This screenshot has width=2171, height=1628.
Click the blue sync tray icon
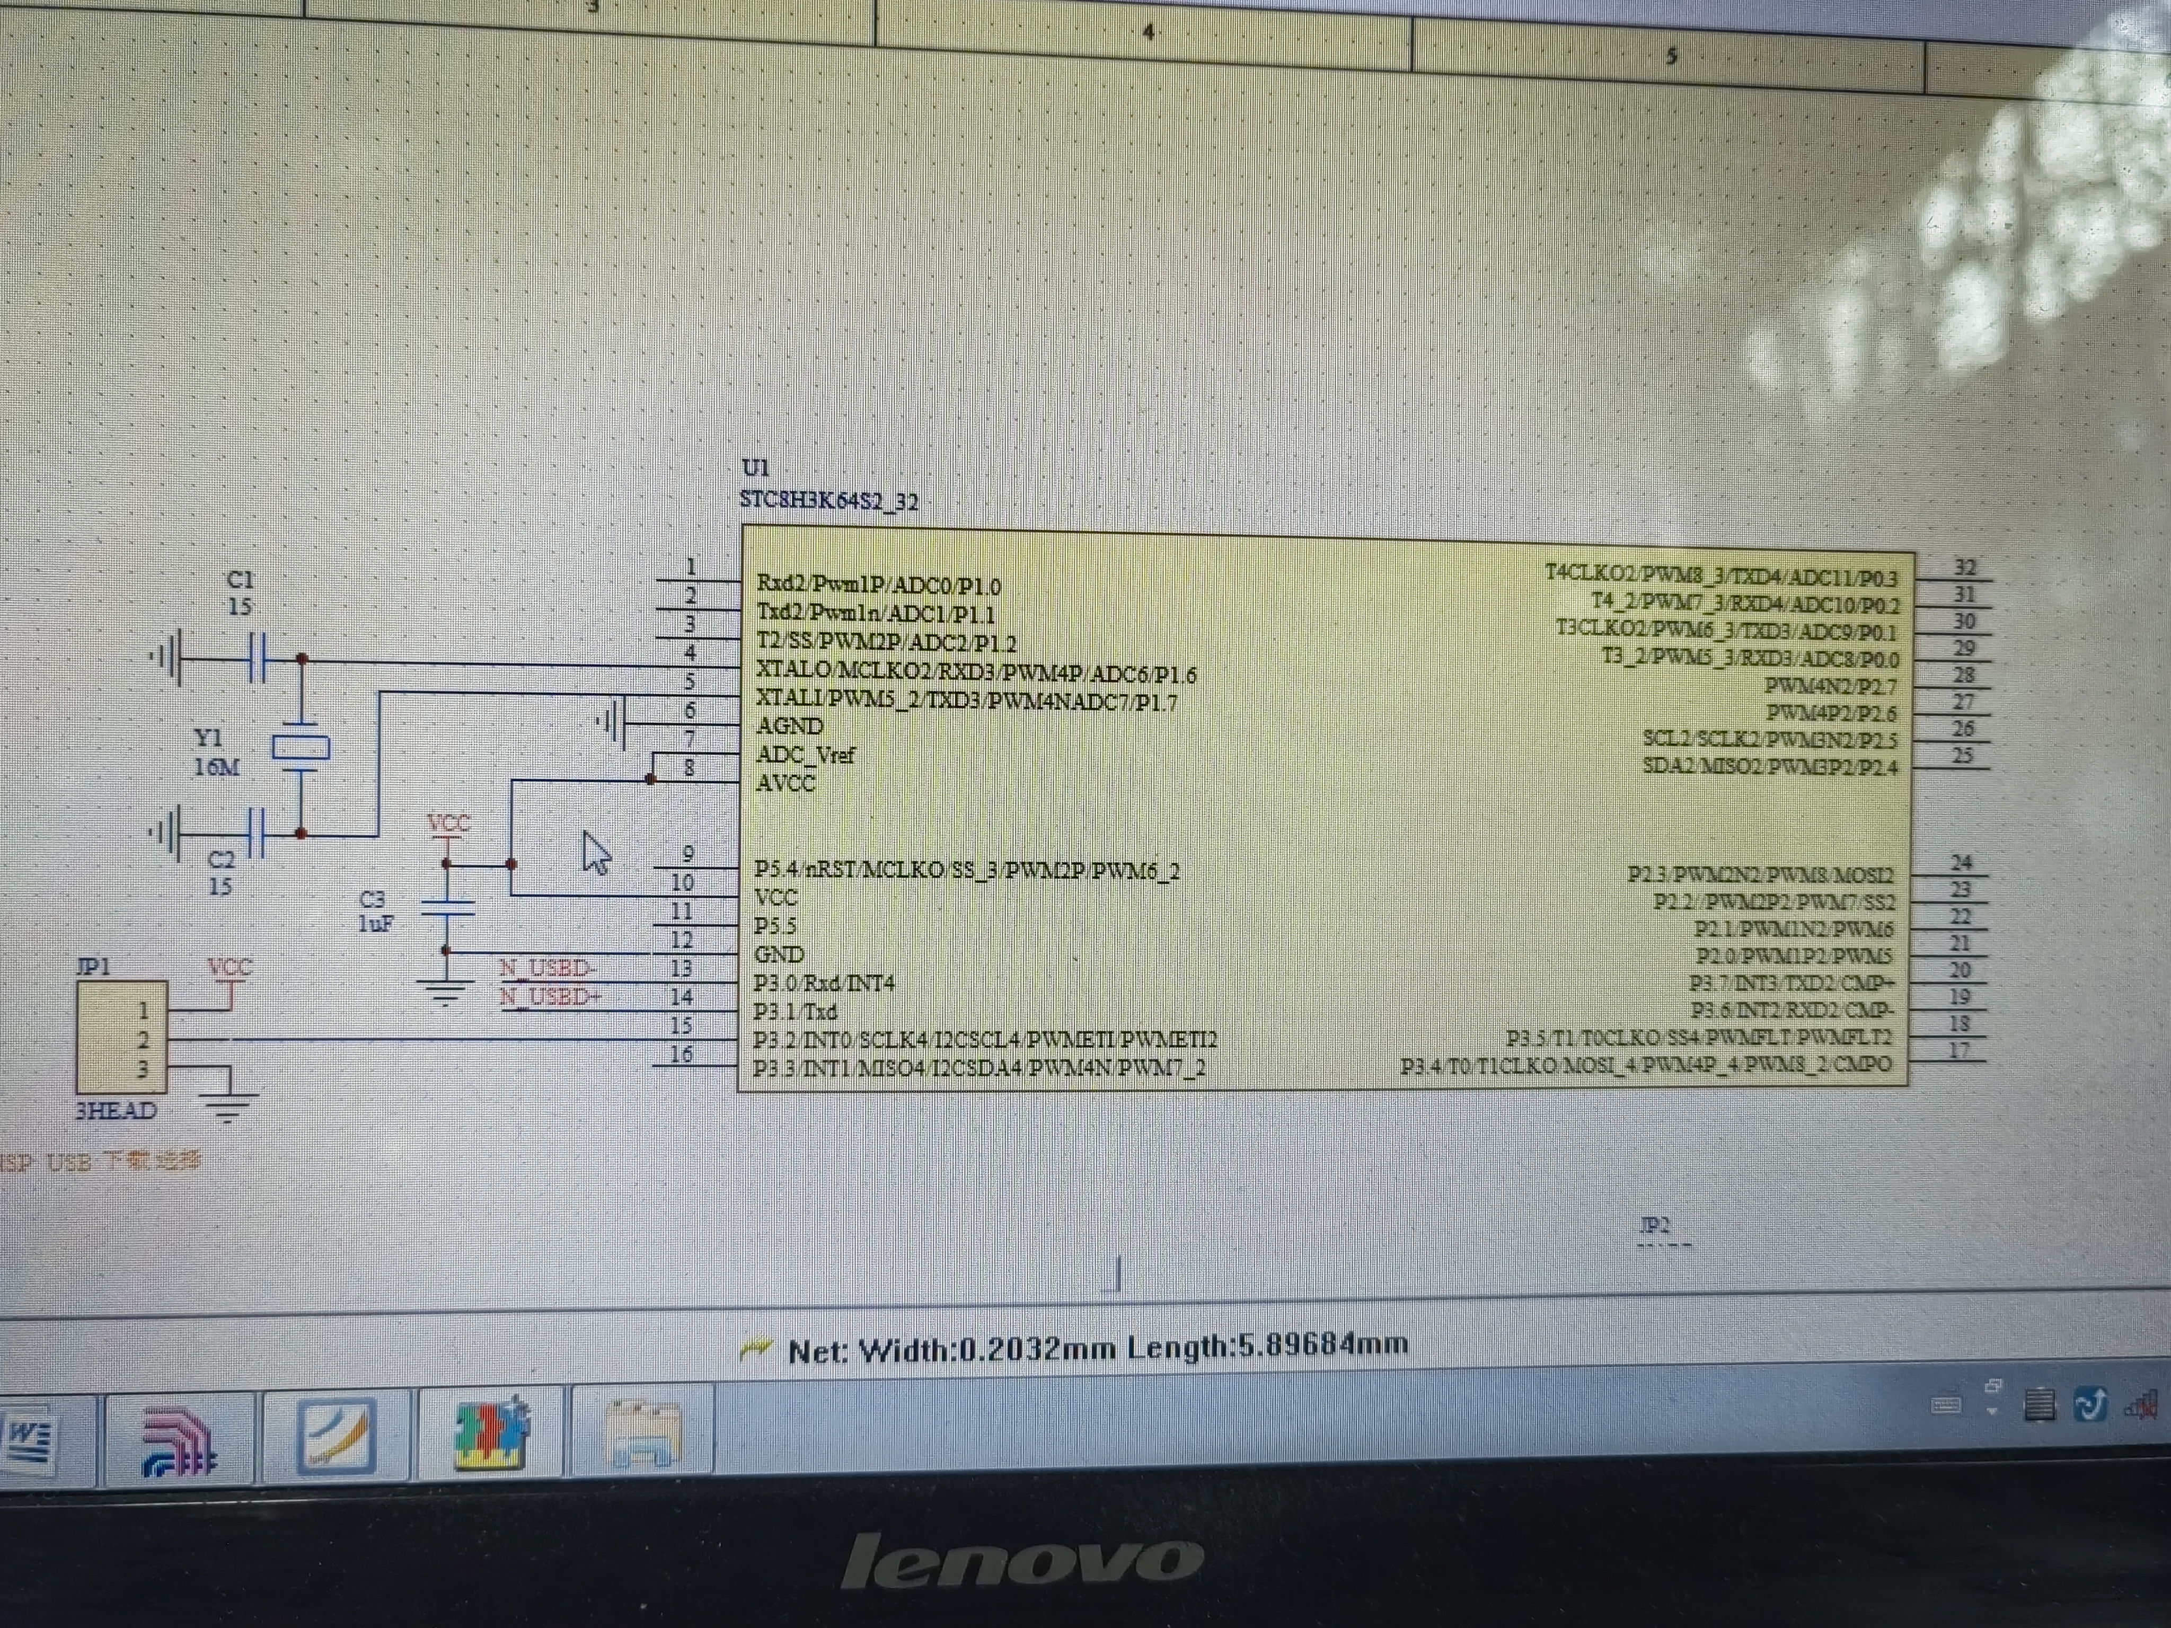pyautogui.click(x=2090, y=1405)
